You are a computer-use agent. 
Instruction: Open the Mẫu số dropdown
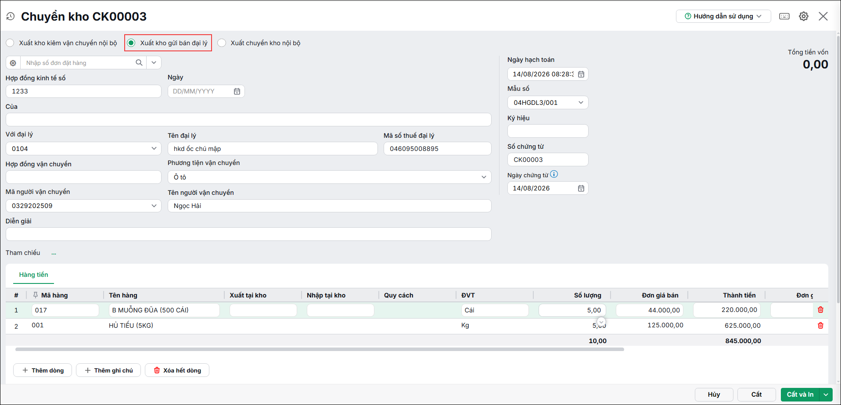pos(581,103)
